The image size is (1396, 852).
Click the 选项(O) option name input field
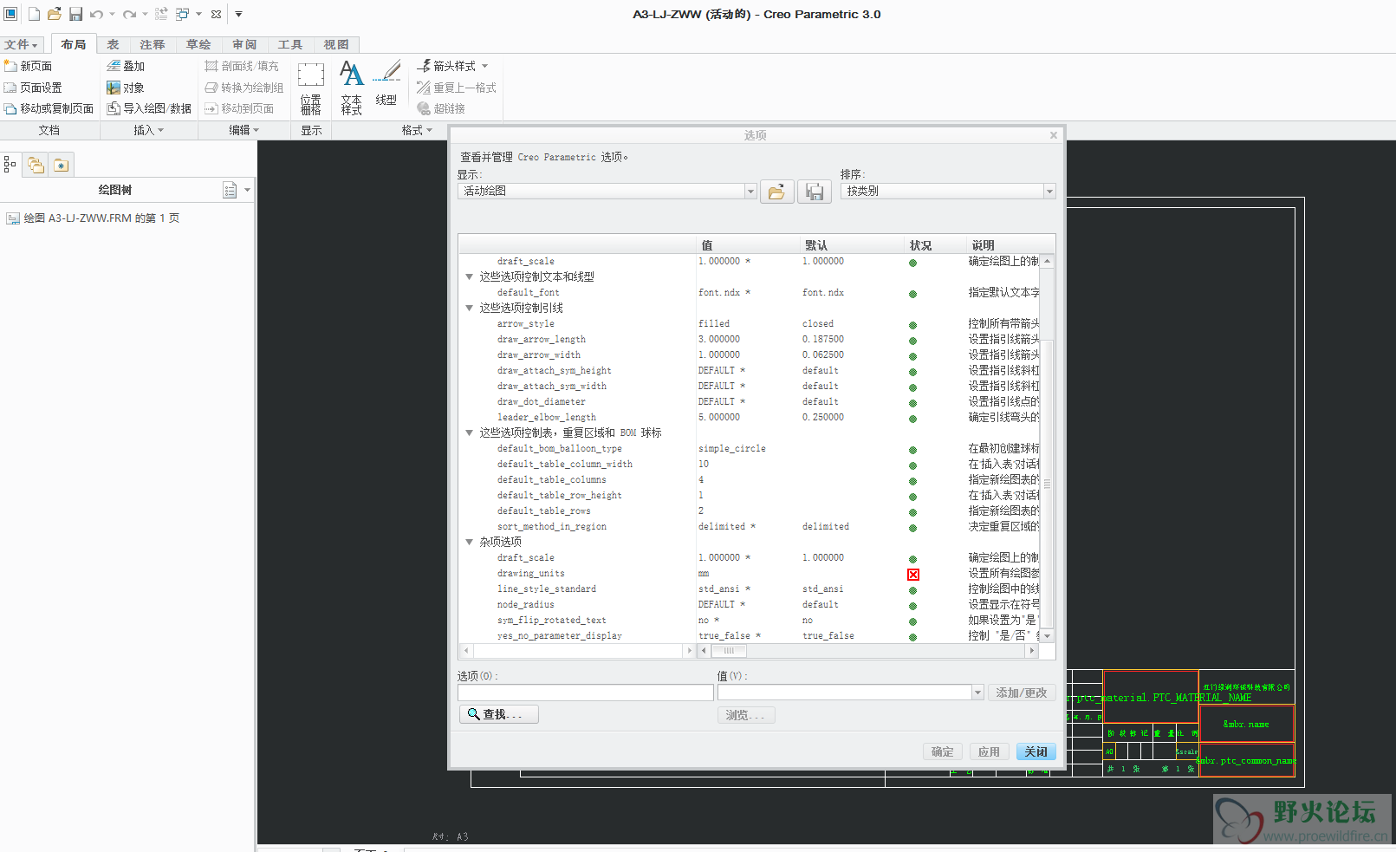pyautogui.click(x=586, y=693)
